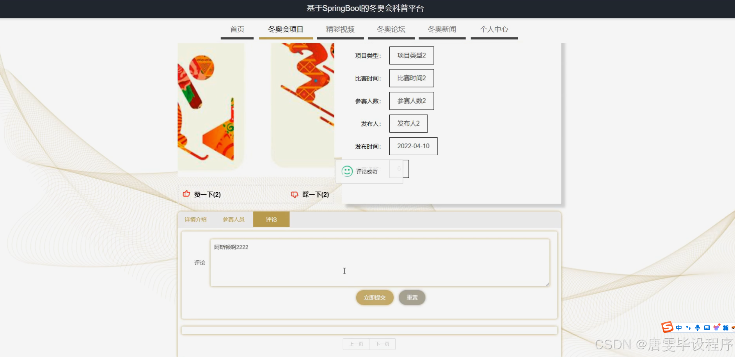The image size is (735, 357).
Task: Click the right skier illustration image
Action: tap(303, 105)
